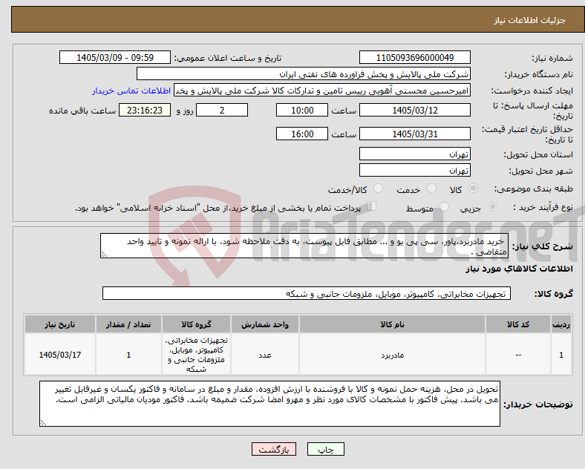
Task: Click the مادربرد item row cell
Action: click(392, 355)
